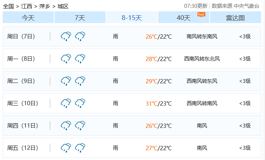265x160 pixels.
Task: Open 萍乡 breadcrumb link
Action: pos(45,6)
